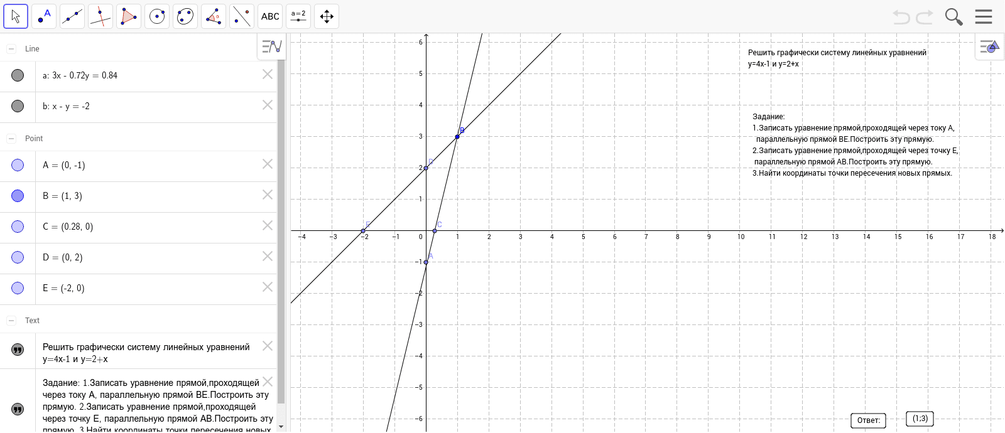The image size is (1005, 433).
Task: Click the Ответ: label box
Action: tap(868, 420)
